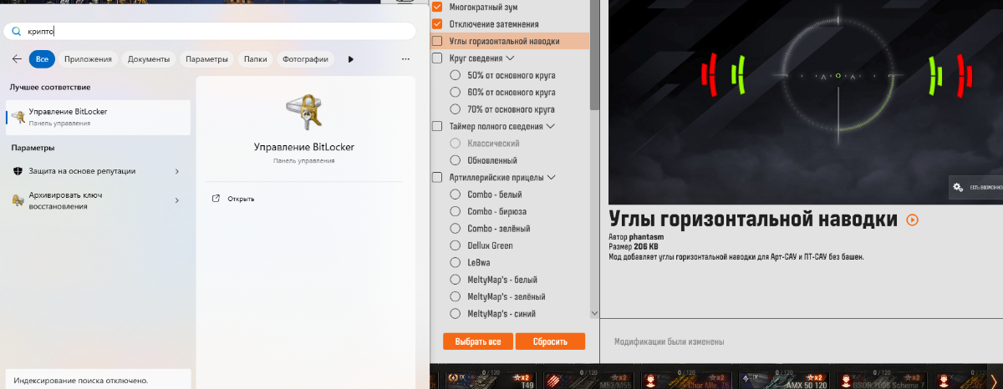This screenshot has width=1003, height=389.
Task: Collapse the Круг сведения group chevron
Action: click(x=510, y=58)
